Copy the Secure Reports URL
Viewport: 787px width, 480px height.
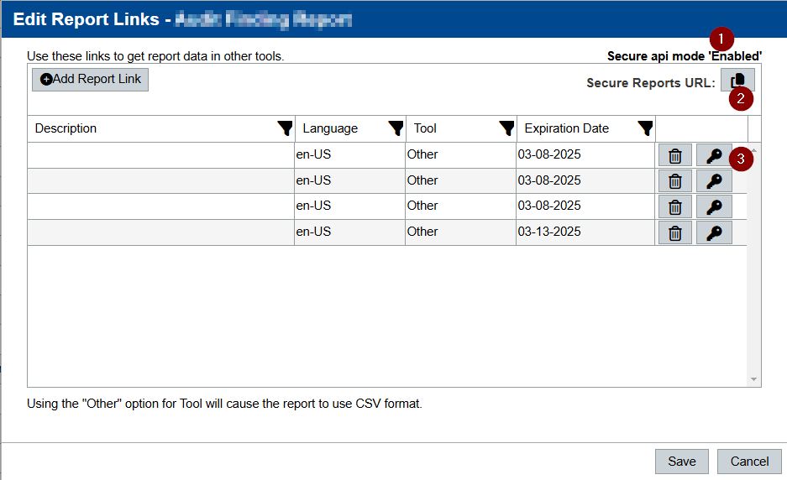(x=737, y=81)
